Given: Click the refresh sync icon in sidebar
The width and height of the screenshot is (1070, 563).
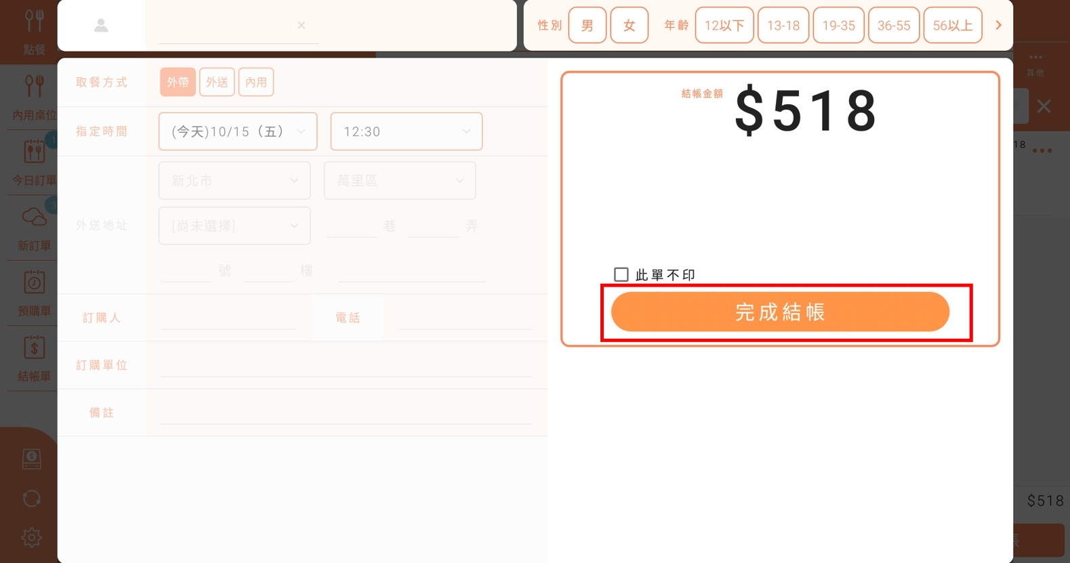Looking at the screenshot, I should (x=31, y=499).
